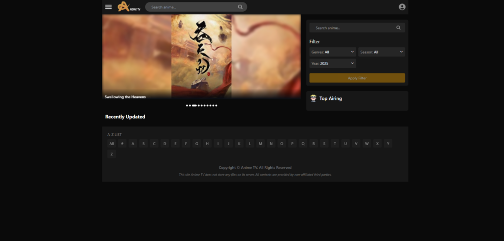This screenshot has height=241, width=504.
Task: Filter A-Z list by letter Y
Action: (x=388, y=144)
